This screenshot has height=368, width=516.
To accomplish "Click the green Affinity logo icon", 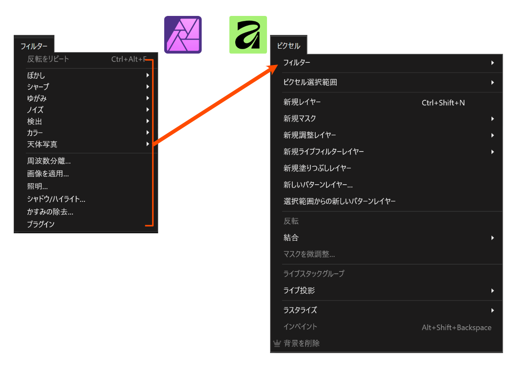I will [x=248, y=34].
